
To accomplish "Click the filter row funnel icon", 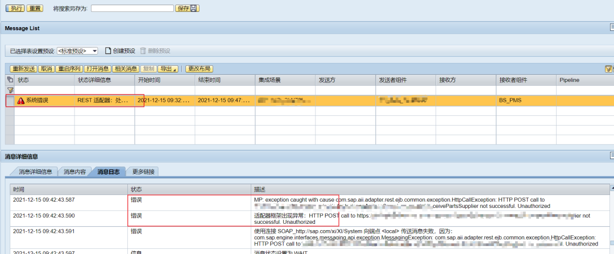I will point(10,90).
